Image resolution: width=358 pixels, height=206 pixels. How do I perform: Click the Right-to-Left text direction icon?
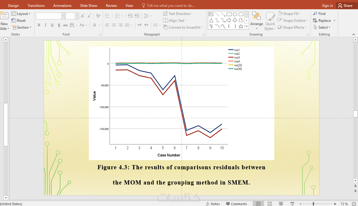(146, 25)
